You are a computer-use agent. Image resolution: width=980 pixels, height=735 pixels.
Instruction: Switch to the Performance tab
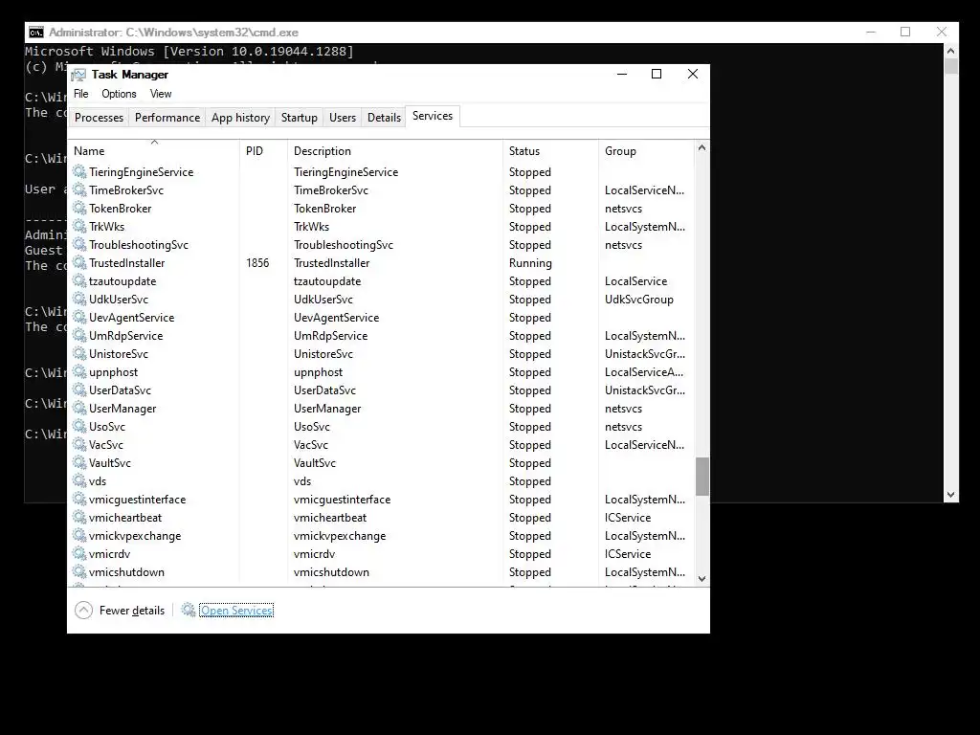(167, 118)
